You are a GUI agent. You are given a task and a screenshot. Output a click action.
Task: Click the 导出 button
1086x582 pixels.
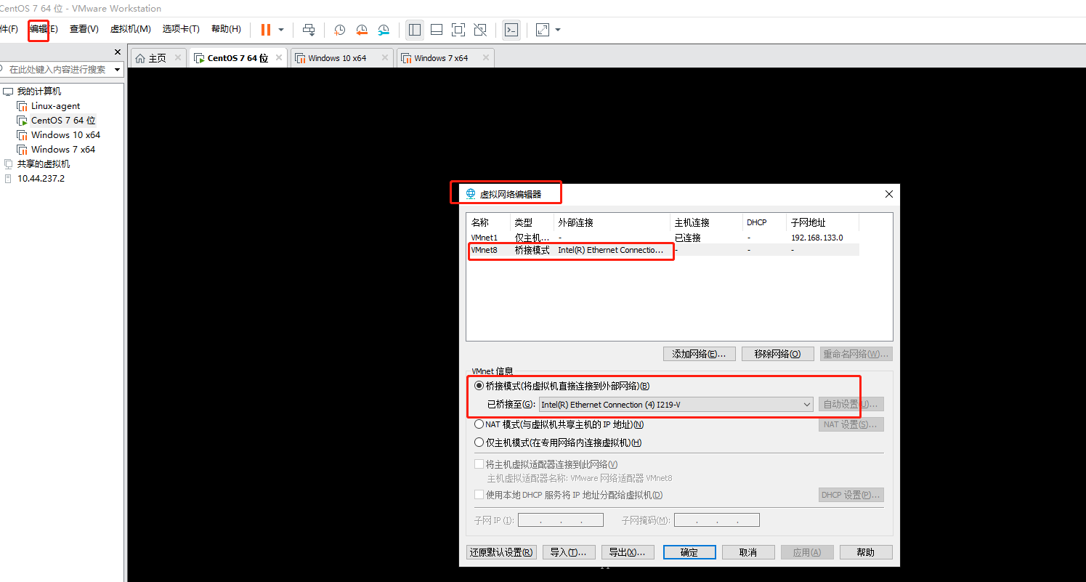point(628,552)
